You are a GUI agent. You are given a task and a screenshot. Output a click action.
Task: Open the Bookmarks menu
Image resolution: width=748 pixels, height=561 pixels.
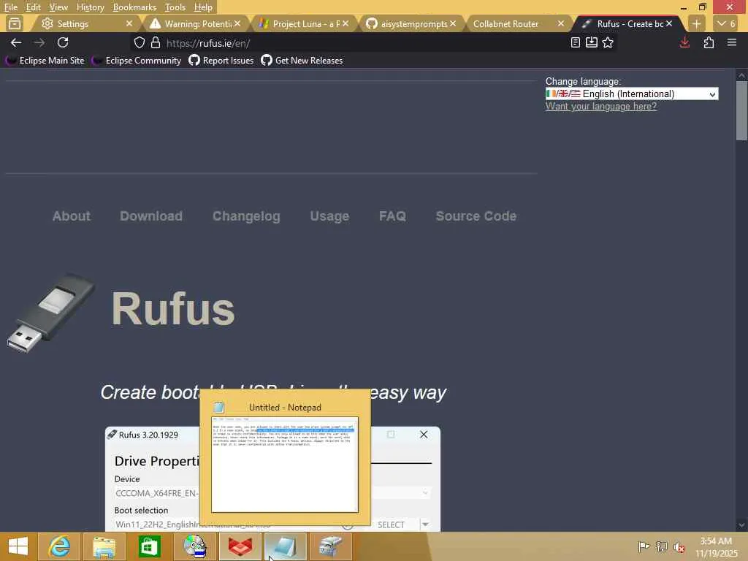click(x=134, y=7)
